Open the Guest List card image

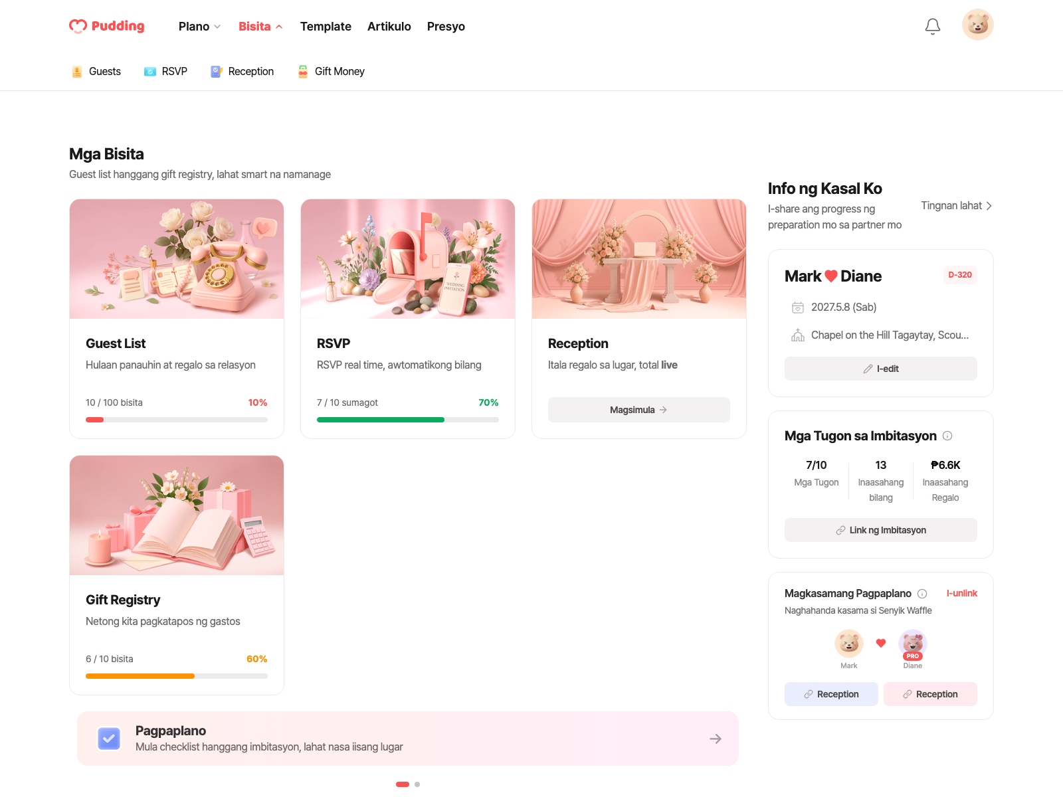click(177, 259)
